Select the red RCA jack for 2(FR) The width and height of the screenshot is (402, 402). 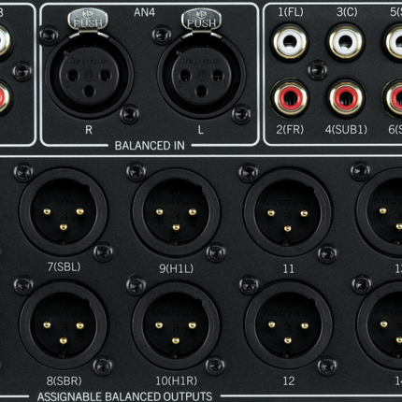(290, 98)
